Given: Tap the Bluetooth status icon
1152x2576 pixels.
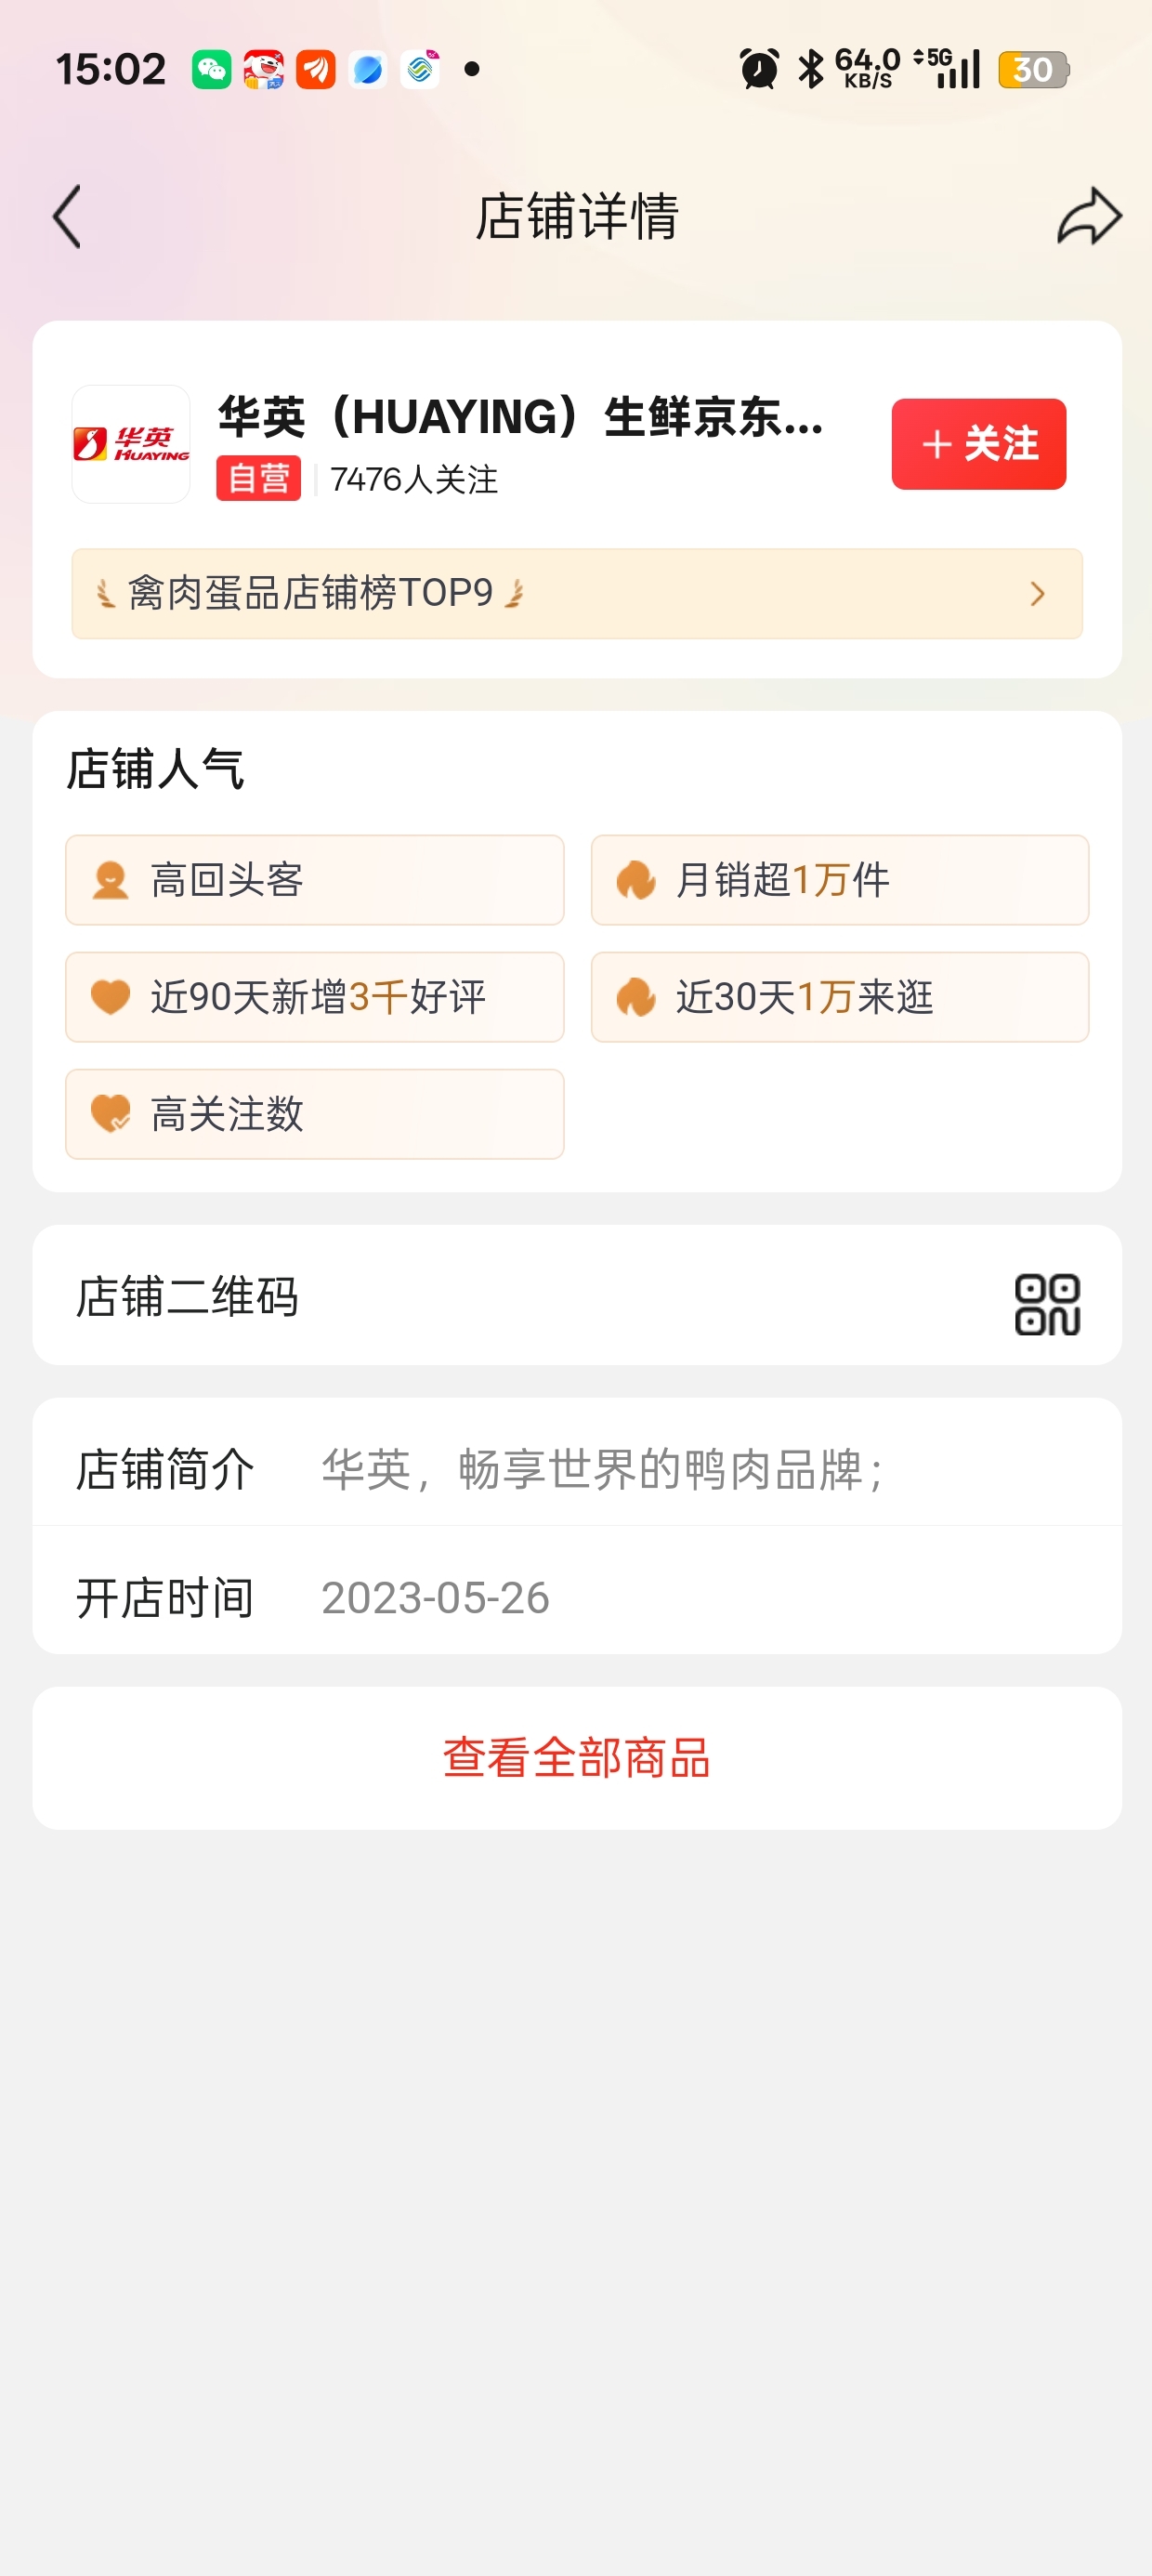Looking at the screenshot, I should click(x=810, y=70).
